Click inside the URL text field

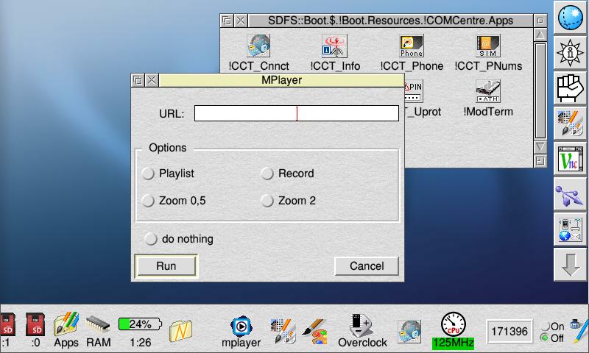tap(296, 113)
